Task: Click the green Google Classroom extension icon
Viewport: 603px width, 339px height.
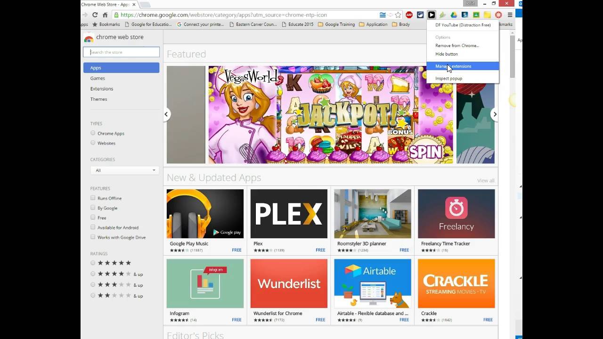Action: click(x=476, y=15)
